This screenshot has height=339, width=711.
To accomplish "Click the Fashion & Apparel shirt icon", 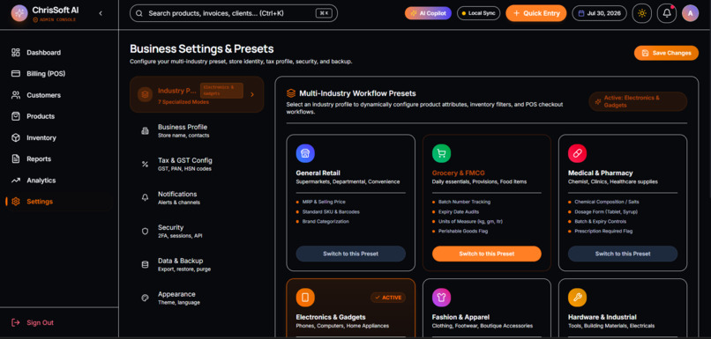I will (x=441, y=298).
